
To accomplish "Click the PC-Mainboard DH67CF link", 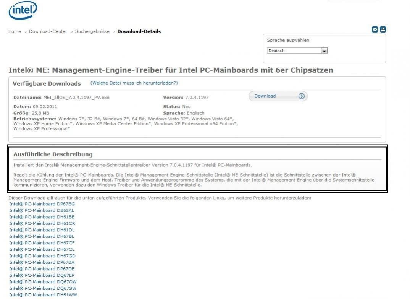I will (x=42, y=243).
